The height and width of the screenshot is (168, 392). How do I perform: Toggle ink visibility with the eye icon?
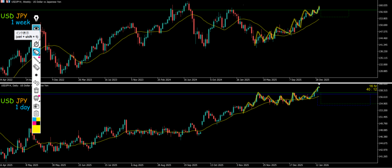36,28
